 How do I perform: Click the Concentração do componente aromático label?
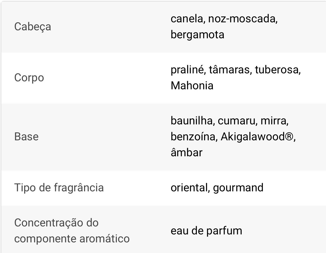click(x=72, y=230)
